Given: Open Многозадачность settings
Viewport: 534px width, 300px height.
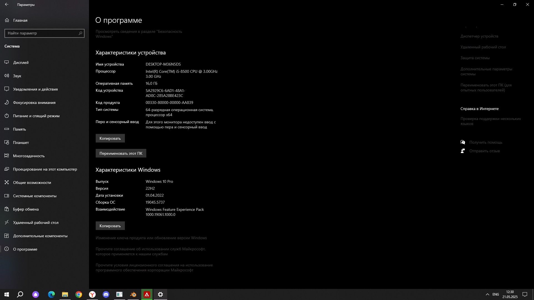Looking at the screenshot, I should pos(44,156).
